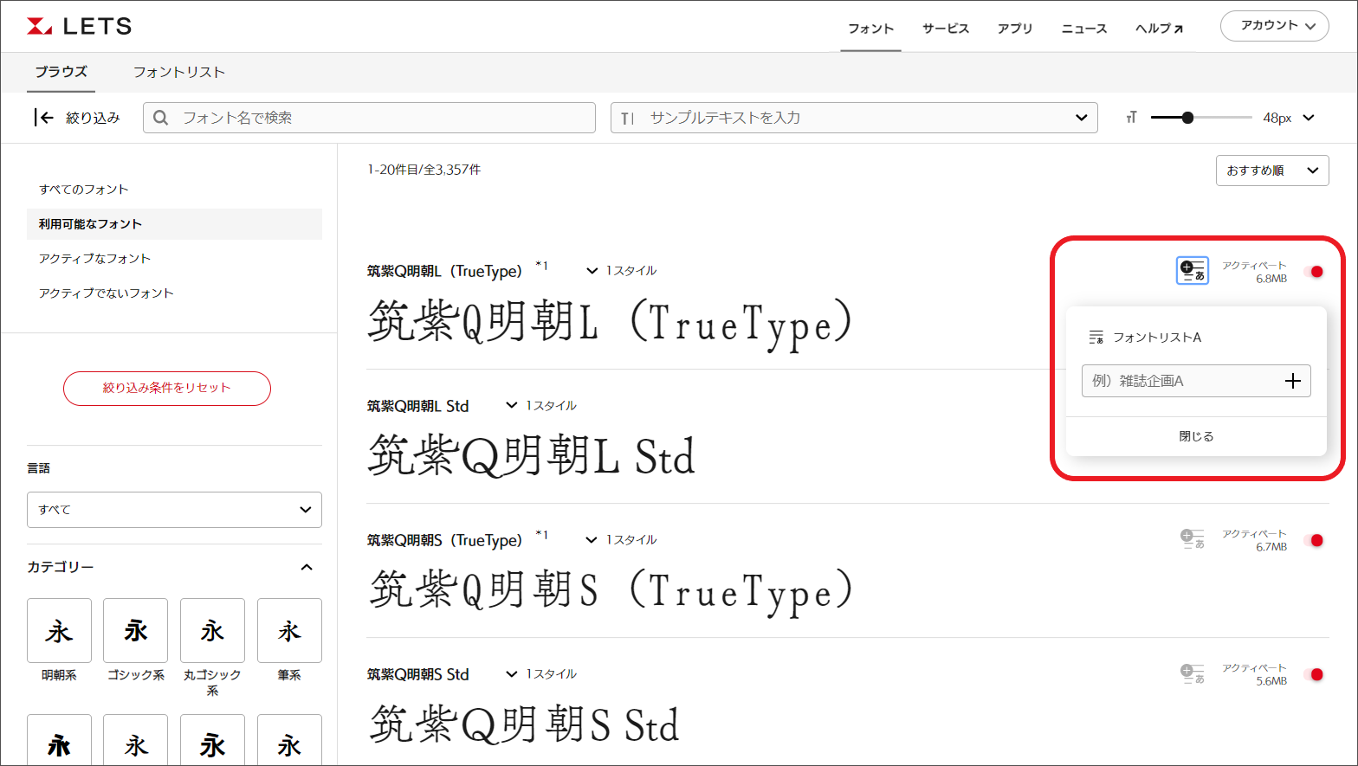Open the sample text dropdown arrow
Image resolution: width=1358 pixels, height=766 pixels.
coord(1081,118)
